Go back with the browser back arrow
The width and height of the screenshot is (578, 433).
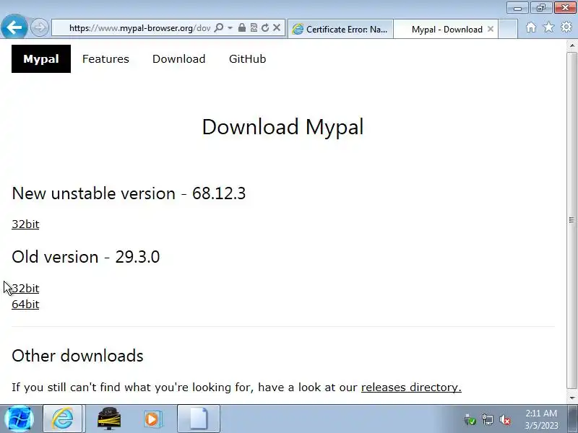coord(14,27)
